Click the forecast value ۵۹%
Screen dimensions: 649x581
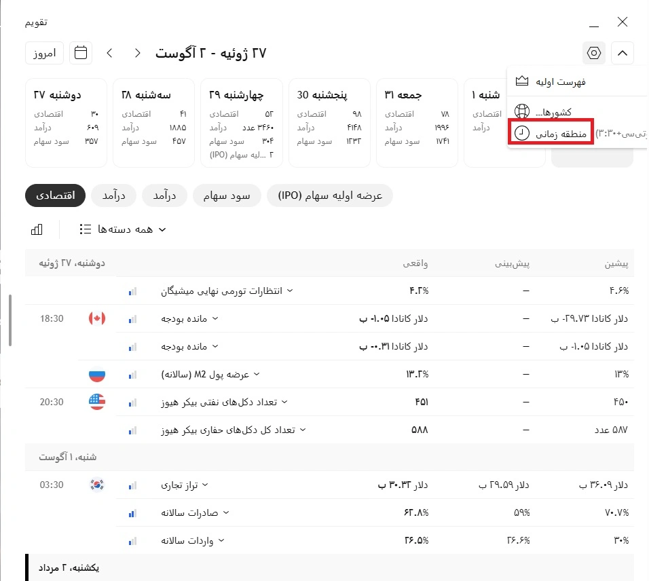tap(522, 512)
